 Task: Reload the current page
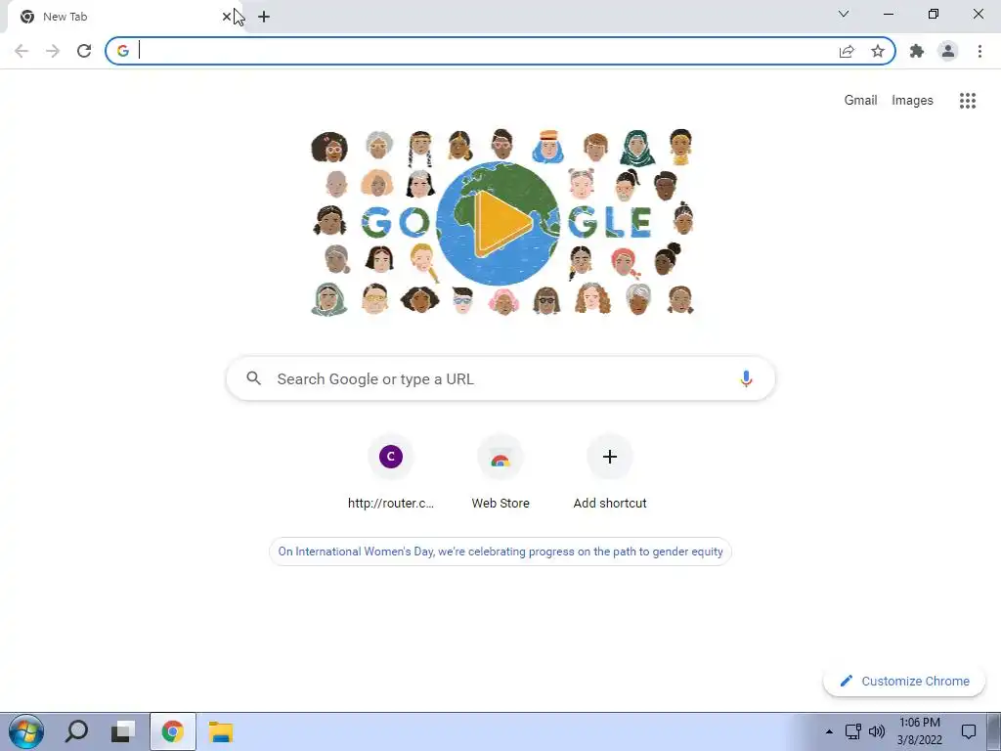pyautogui.click(x=84, y=51)
